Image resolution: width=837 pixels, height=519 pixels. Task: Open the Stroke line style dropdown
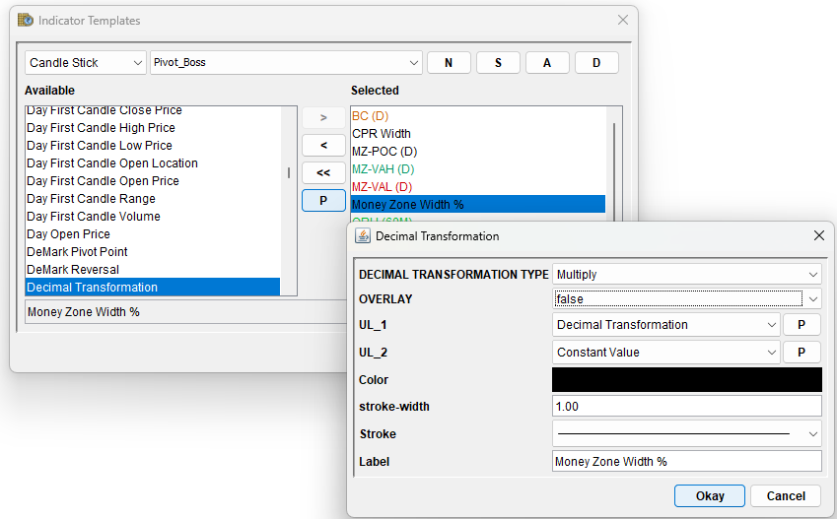coord(687,433)
